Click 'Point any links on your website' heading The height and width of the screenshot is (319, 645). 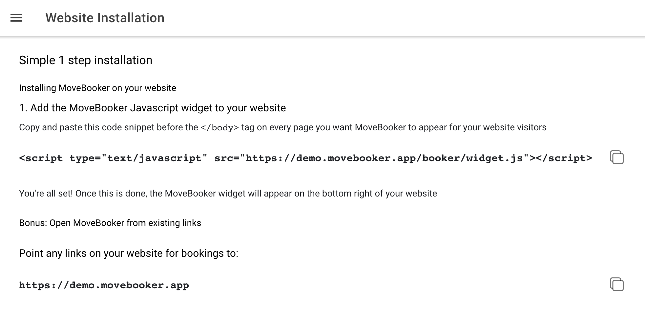pos(128,253)
